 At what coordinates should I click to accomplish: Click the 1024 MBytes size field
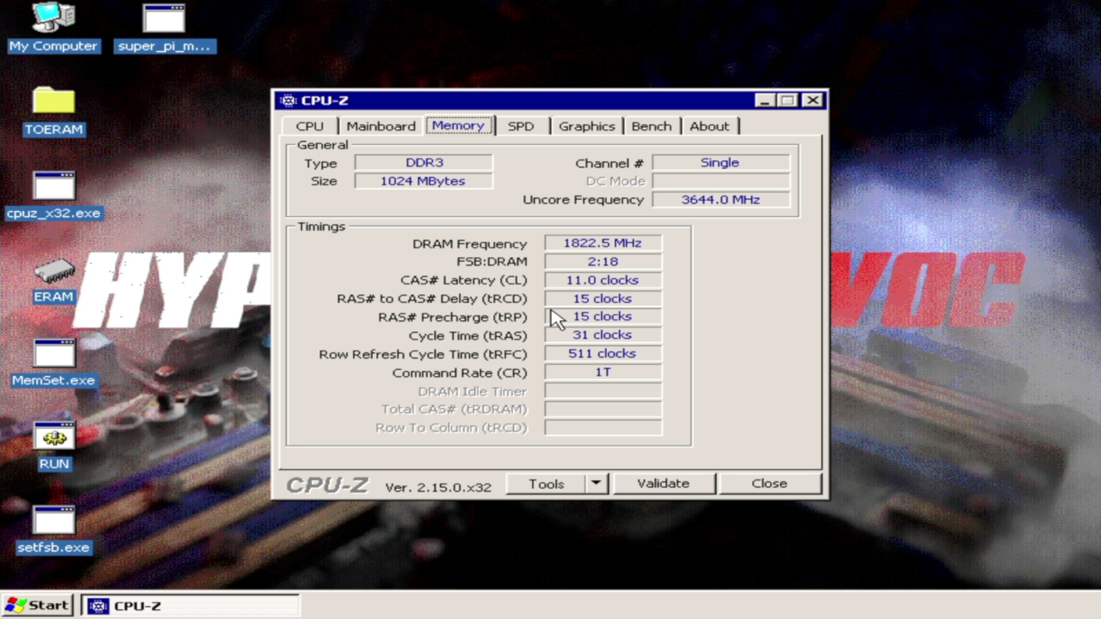(424, 181)
